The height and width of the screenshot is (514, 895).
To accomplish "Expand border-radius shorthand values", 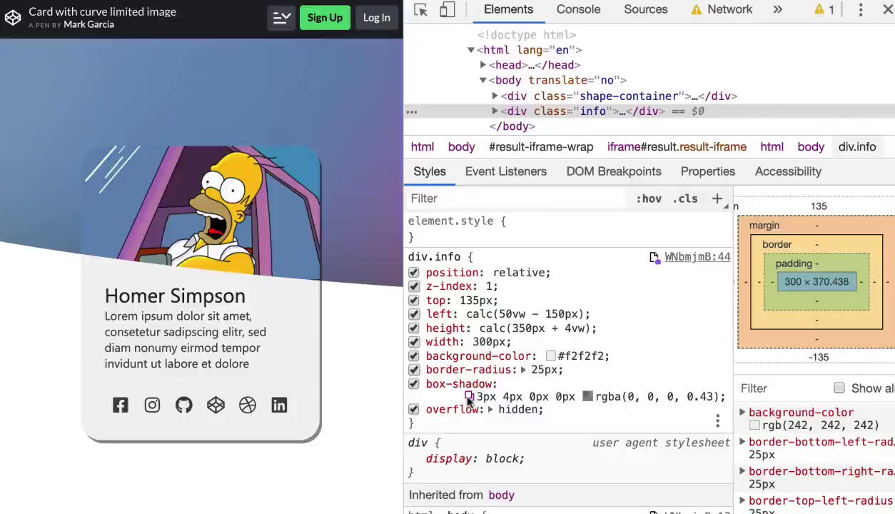I will (523, 370).
